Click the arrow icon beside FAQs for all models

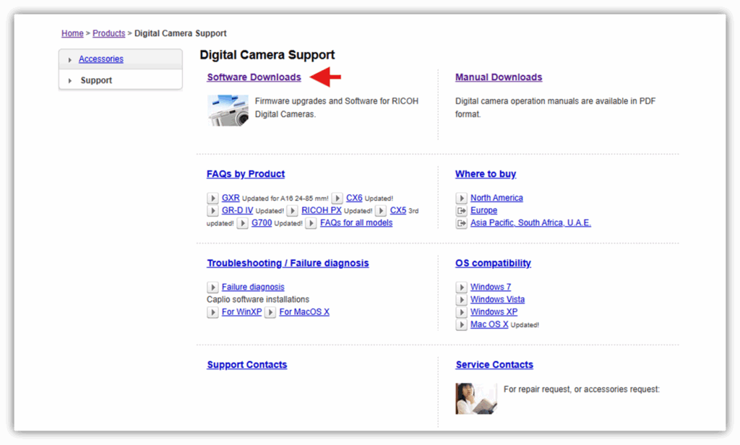pos(311,223)
